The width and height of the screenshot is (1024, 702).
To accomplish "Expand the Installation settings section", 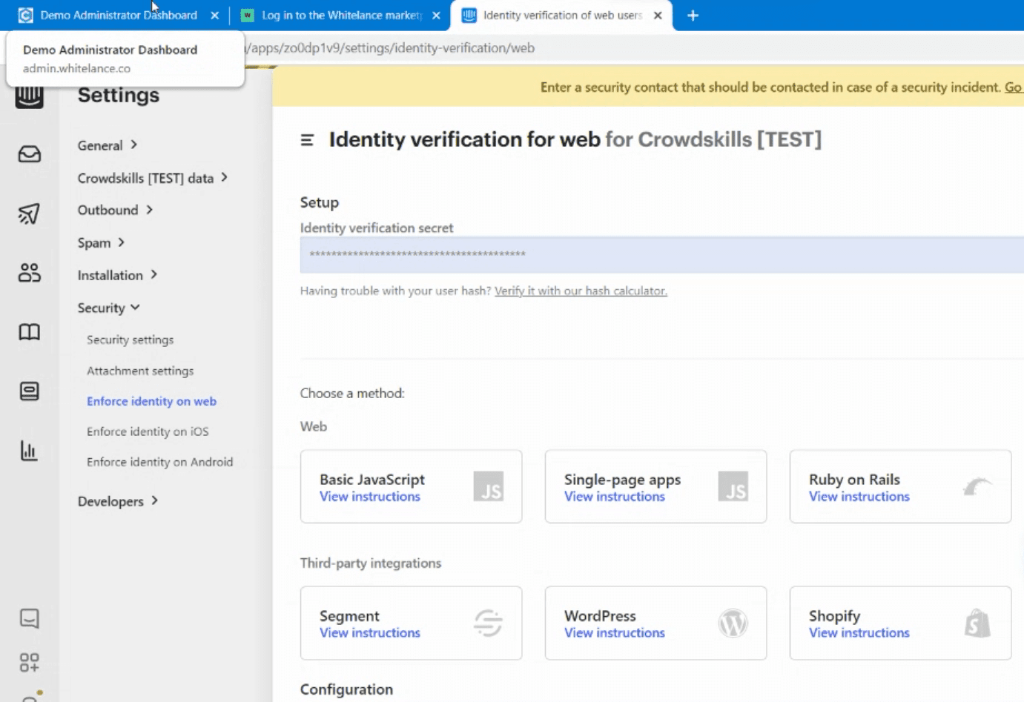I will 117,275.
